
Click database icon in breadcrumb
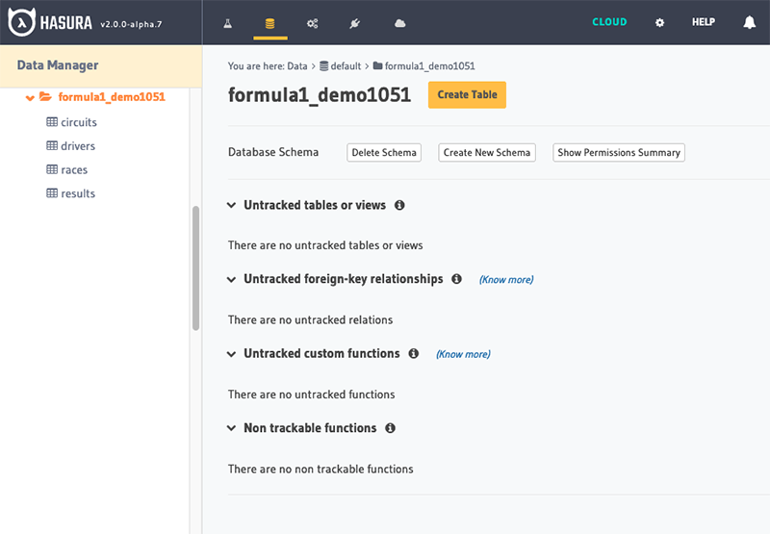tap(323, 65)
